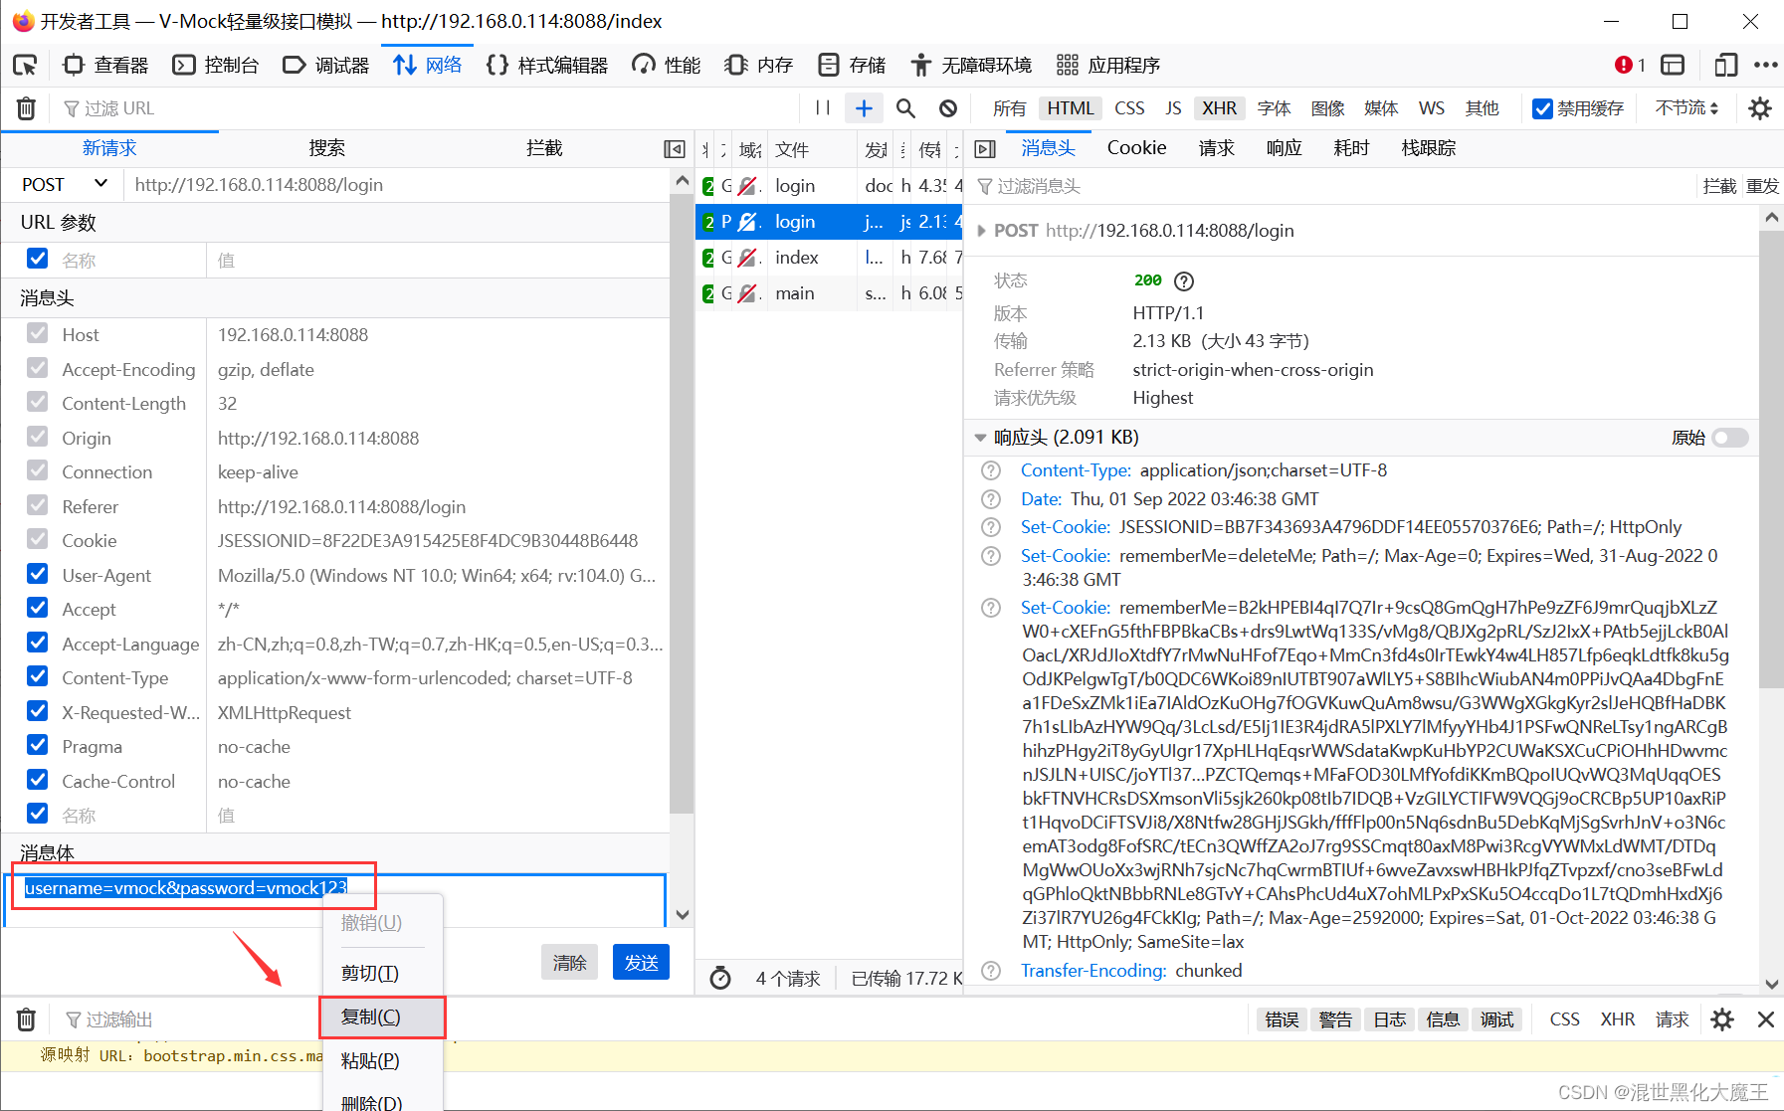Click the request URL field
The width and height of the screenshot is (1784, 1111).
pyautogui.click(x=398, y=185)
